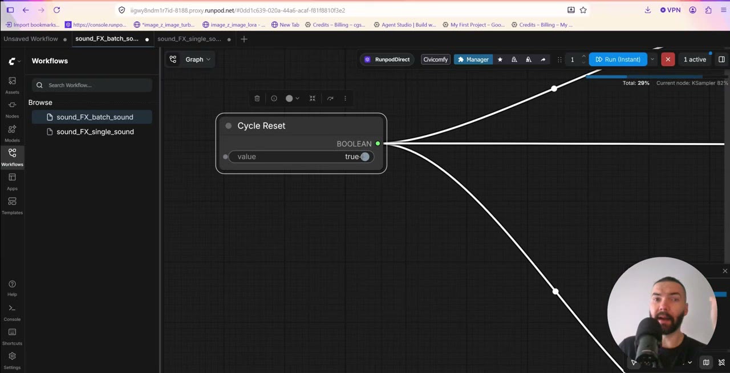Select the Workflows sidebar icon
Image resolution: width=730 pixels, height=373 pixels.
click(x=12, y=156)
